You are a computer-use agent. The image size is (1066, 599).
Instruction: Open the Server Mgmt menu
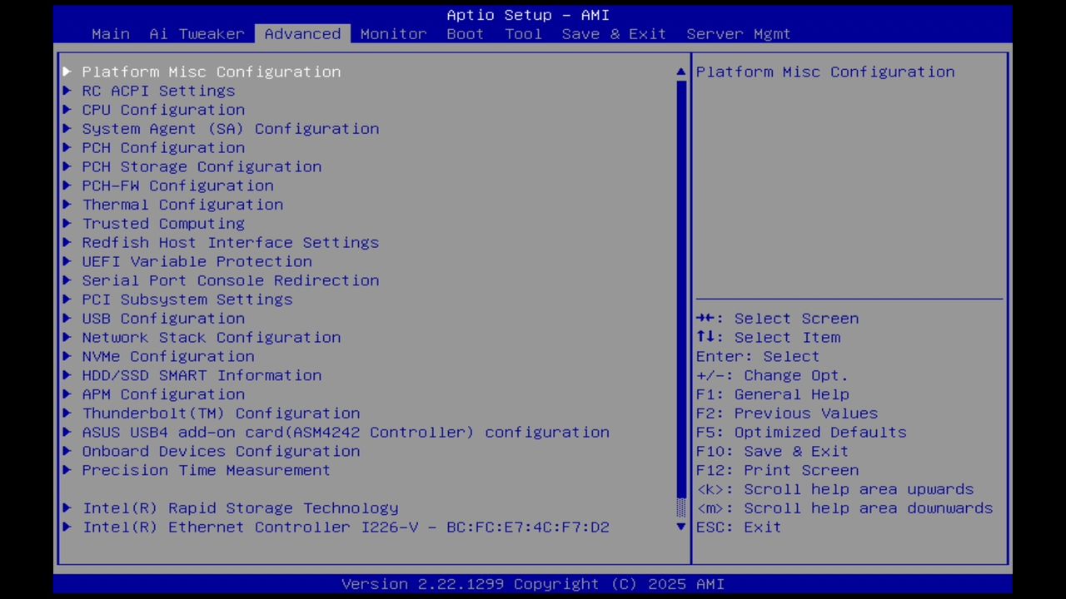(737, 33)
